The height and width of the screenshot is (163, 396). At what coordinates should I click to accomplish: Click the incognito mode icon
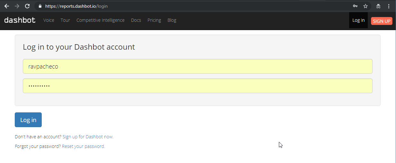coord(378,6)
